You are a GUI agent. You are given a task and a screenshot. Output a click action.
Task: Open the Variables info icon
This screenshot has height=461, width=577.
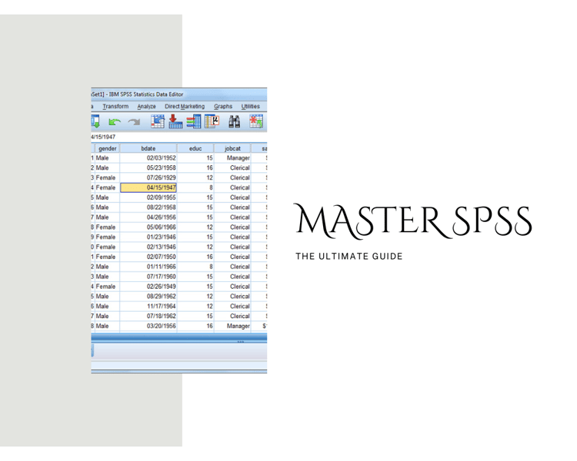(194, 121)
